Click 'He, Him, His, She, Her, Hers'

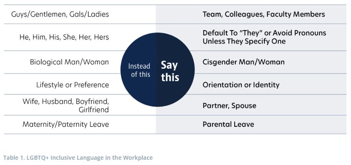[64, 37]
